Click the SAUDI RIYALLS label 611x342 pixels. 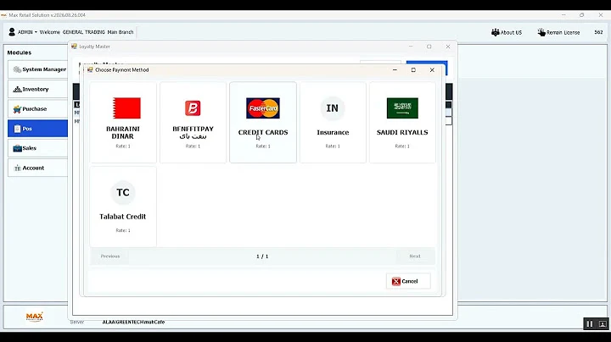402,133
